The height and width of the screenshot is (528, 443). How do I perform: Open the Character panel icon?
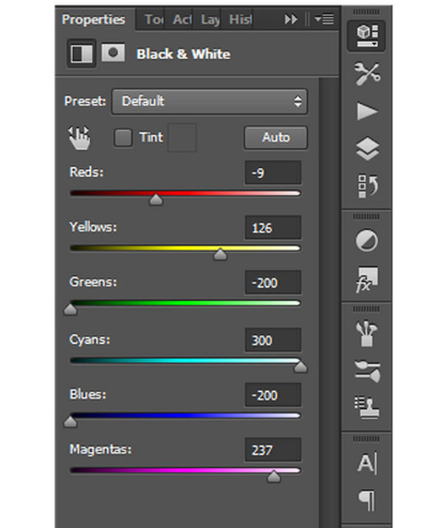[366, 464]
